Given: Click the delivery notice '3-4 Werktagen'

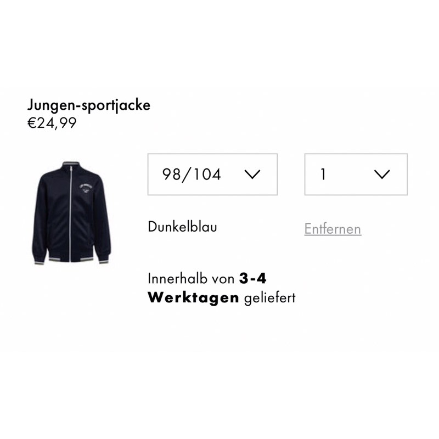Looking at the screenshot, I should 207,288.
